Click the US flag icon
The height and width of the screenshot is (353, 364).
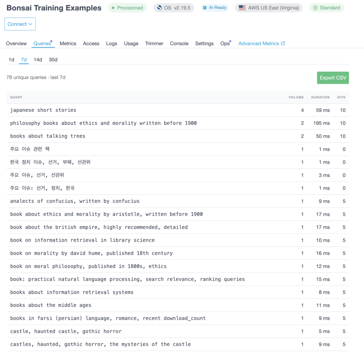(x=242, y=8)
